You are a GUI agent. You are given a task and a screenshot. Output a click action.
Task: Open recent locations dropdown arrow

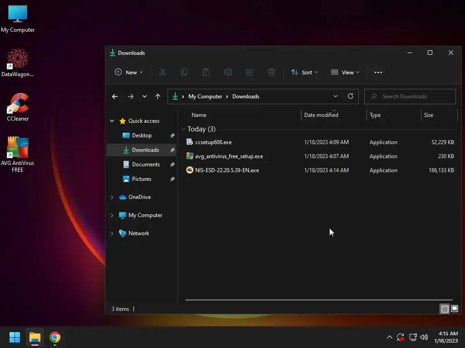coord(144,97)
